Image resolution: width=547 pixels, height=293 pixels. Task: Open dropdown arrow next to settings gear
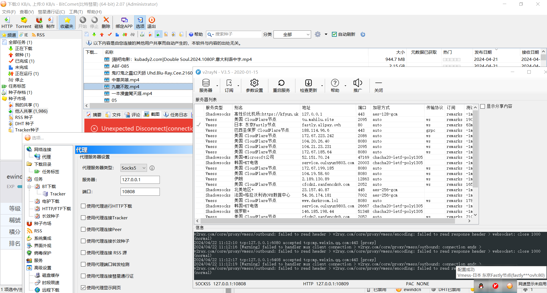pos(326,34)
